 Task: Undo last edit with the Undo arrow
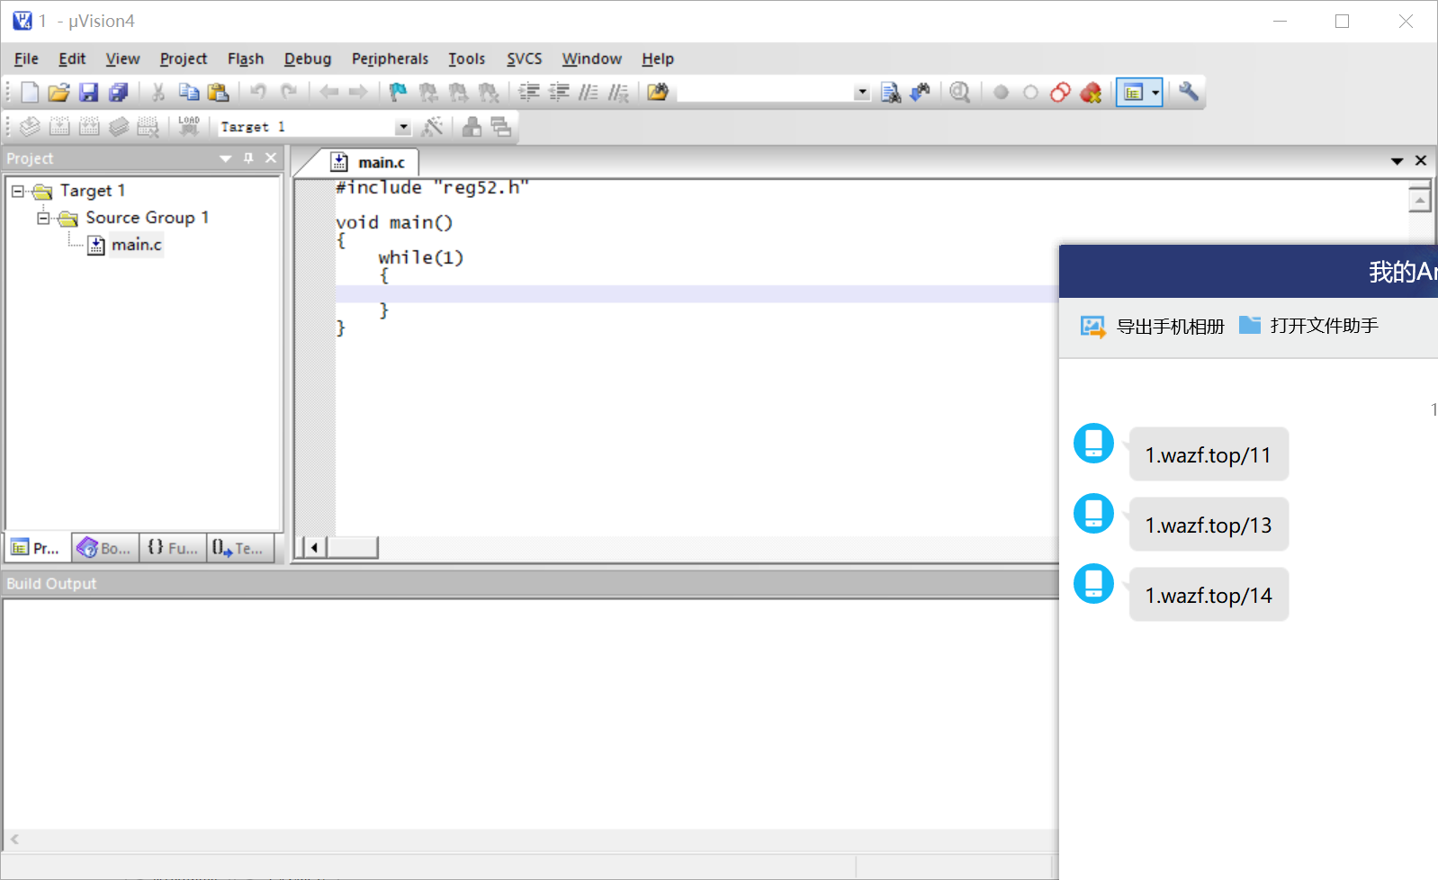coord(258,92)
